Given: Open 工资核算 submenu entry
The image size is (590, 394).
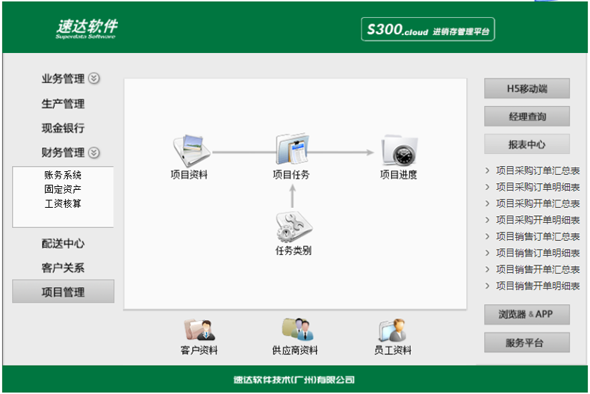Looking at the screenshot, I should point(63,203).
